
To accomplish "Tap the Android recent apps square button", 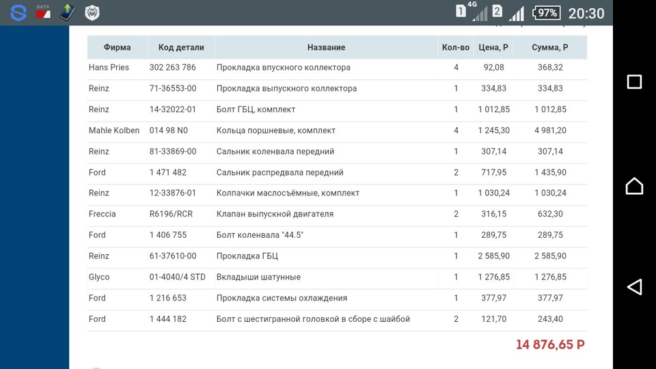I will [x=634, y=81].
